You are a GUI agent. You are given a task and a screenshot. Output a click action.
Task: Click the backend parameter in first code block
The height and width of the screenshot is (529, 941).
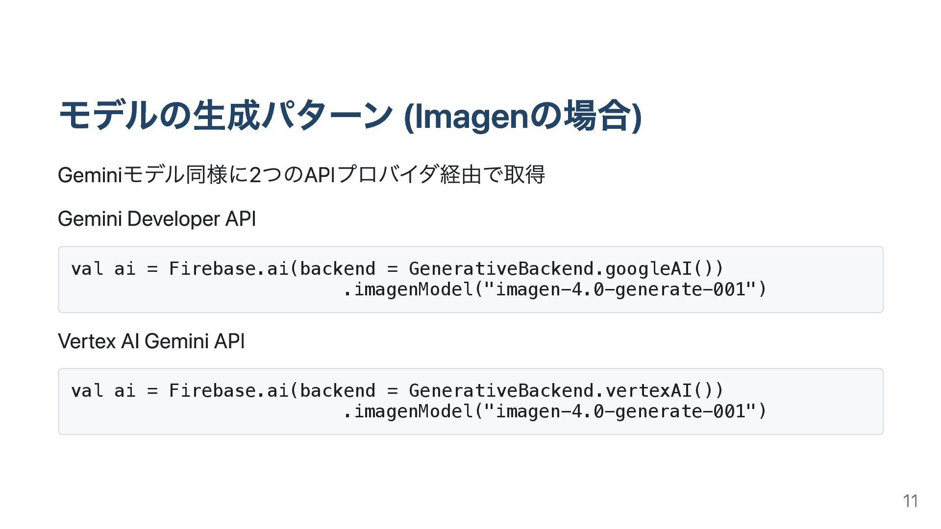338,268
